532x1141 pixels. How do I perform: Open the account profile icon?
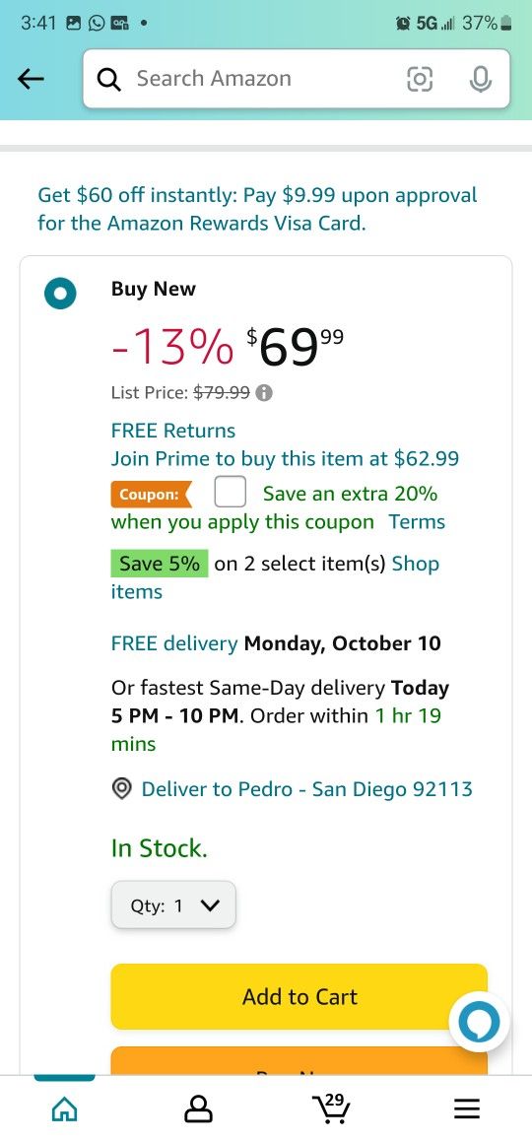[x=198, y=1108]
